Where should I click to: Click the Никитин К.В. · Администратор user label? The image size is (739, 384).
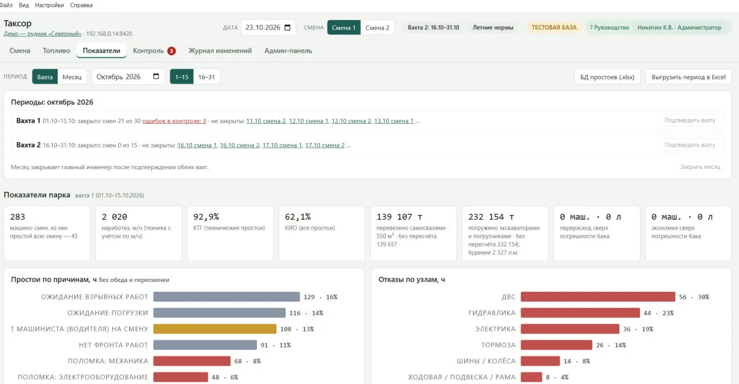[679, 27]
